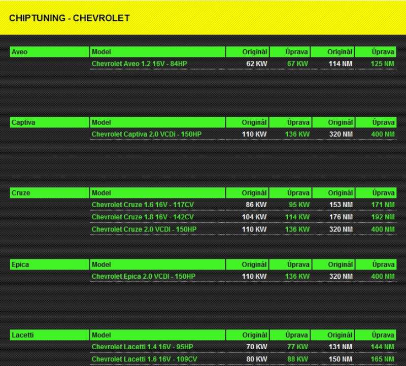
Task: Select the Captiva section header
Action: coord(49,122)
